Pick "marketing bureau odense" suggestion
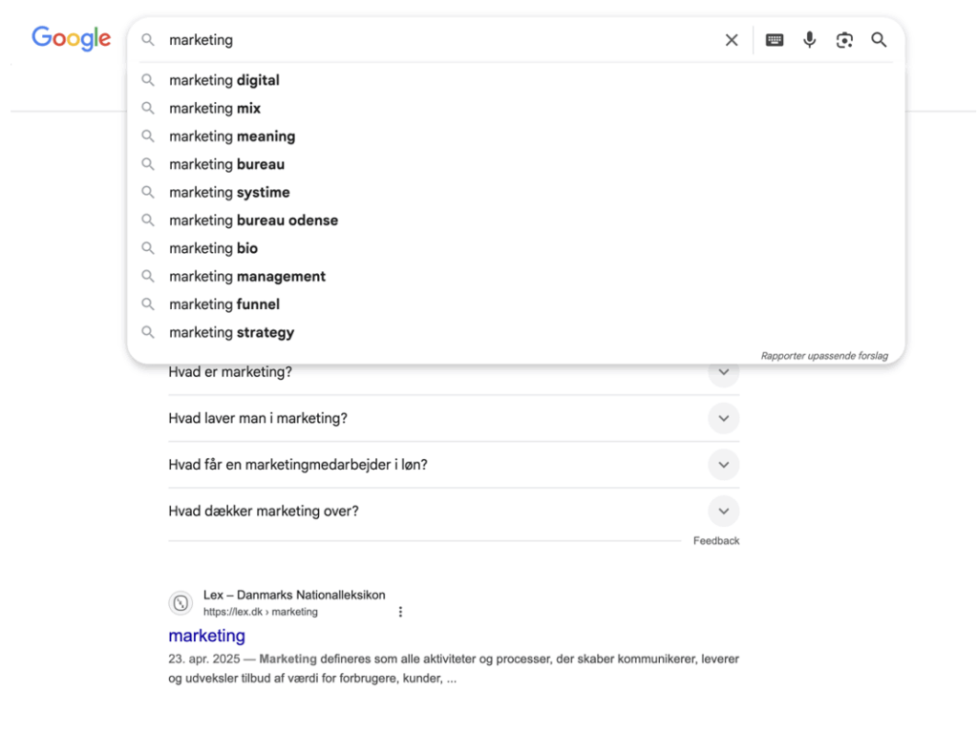 click(253, 220)
